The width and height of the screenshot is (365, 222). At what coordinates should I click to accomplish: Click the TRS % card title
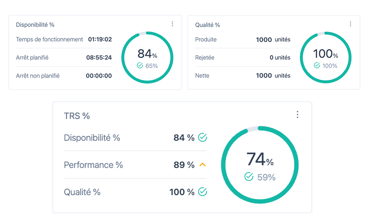pos(77,116)
